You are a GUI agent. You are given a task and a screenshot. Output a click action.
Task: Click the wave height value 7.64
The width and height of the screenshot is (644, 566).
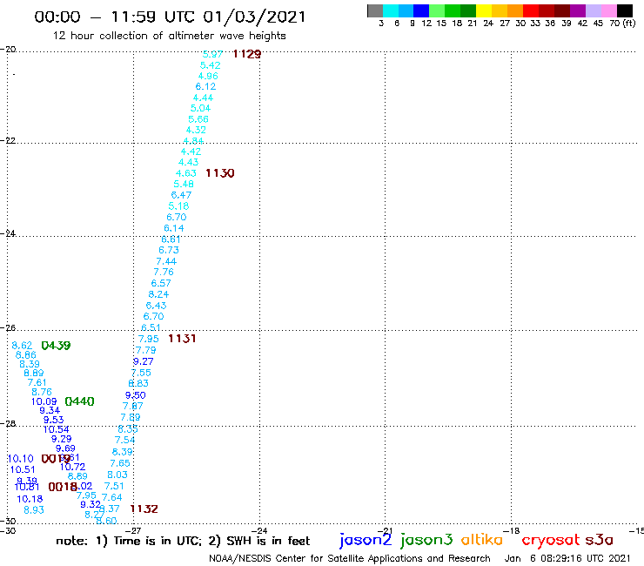click(x=112, y=497)
